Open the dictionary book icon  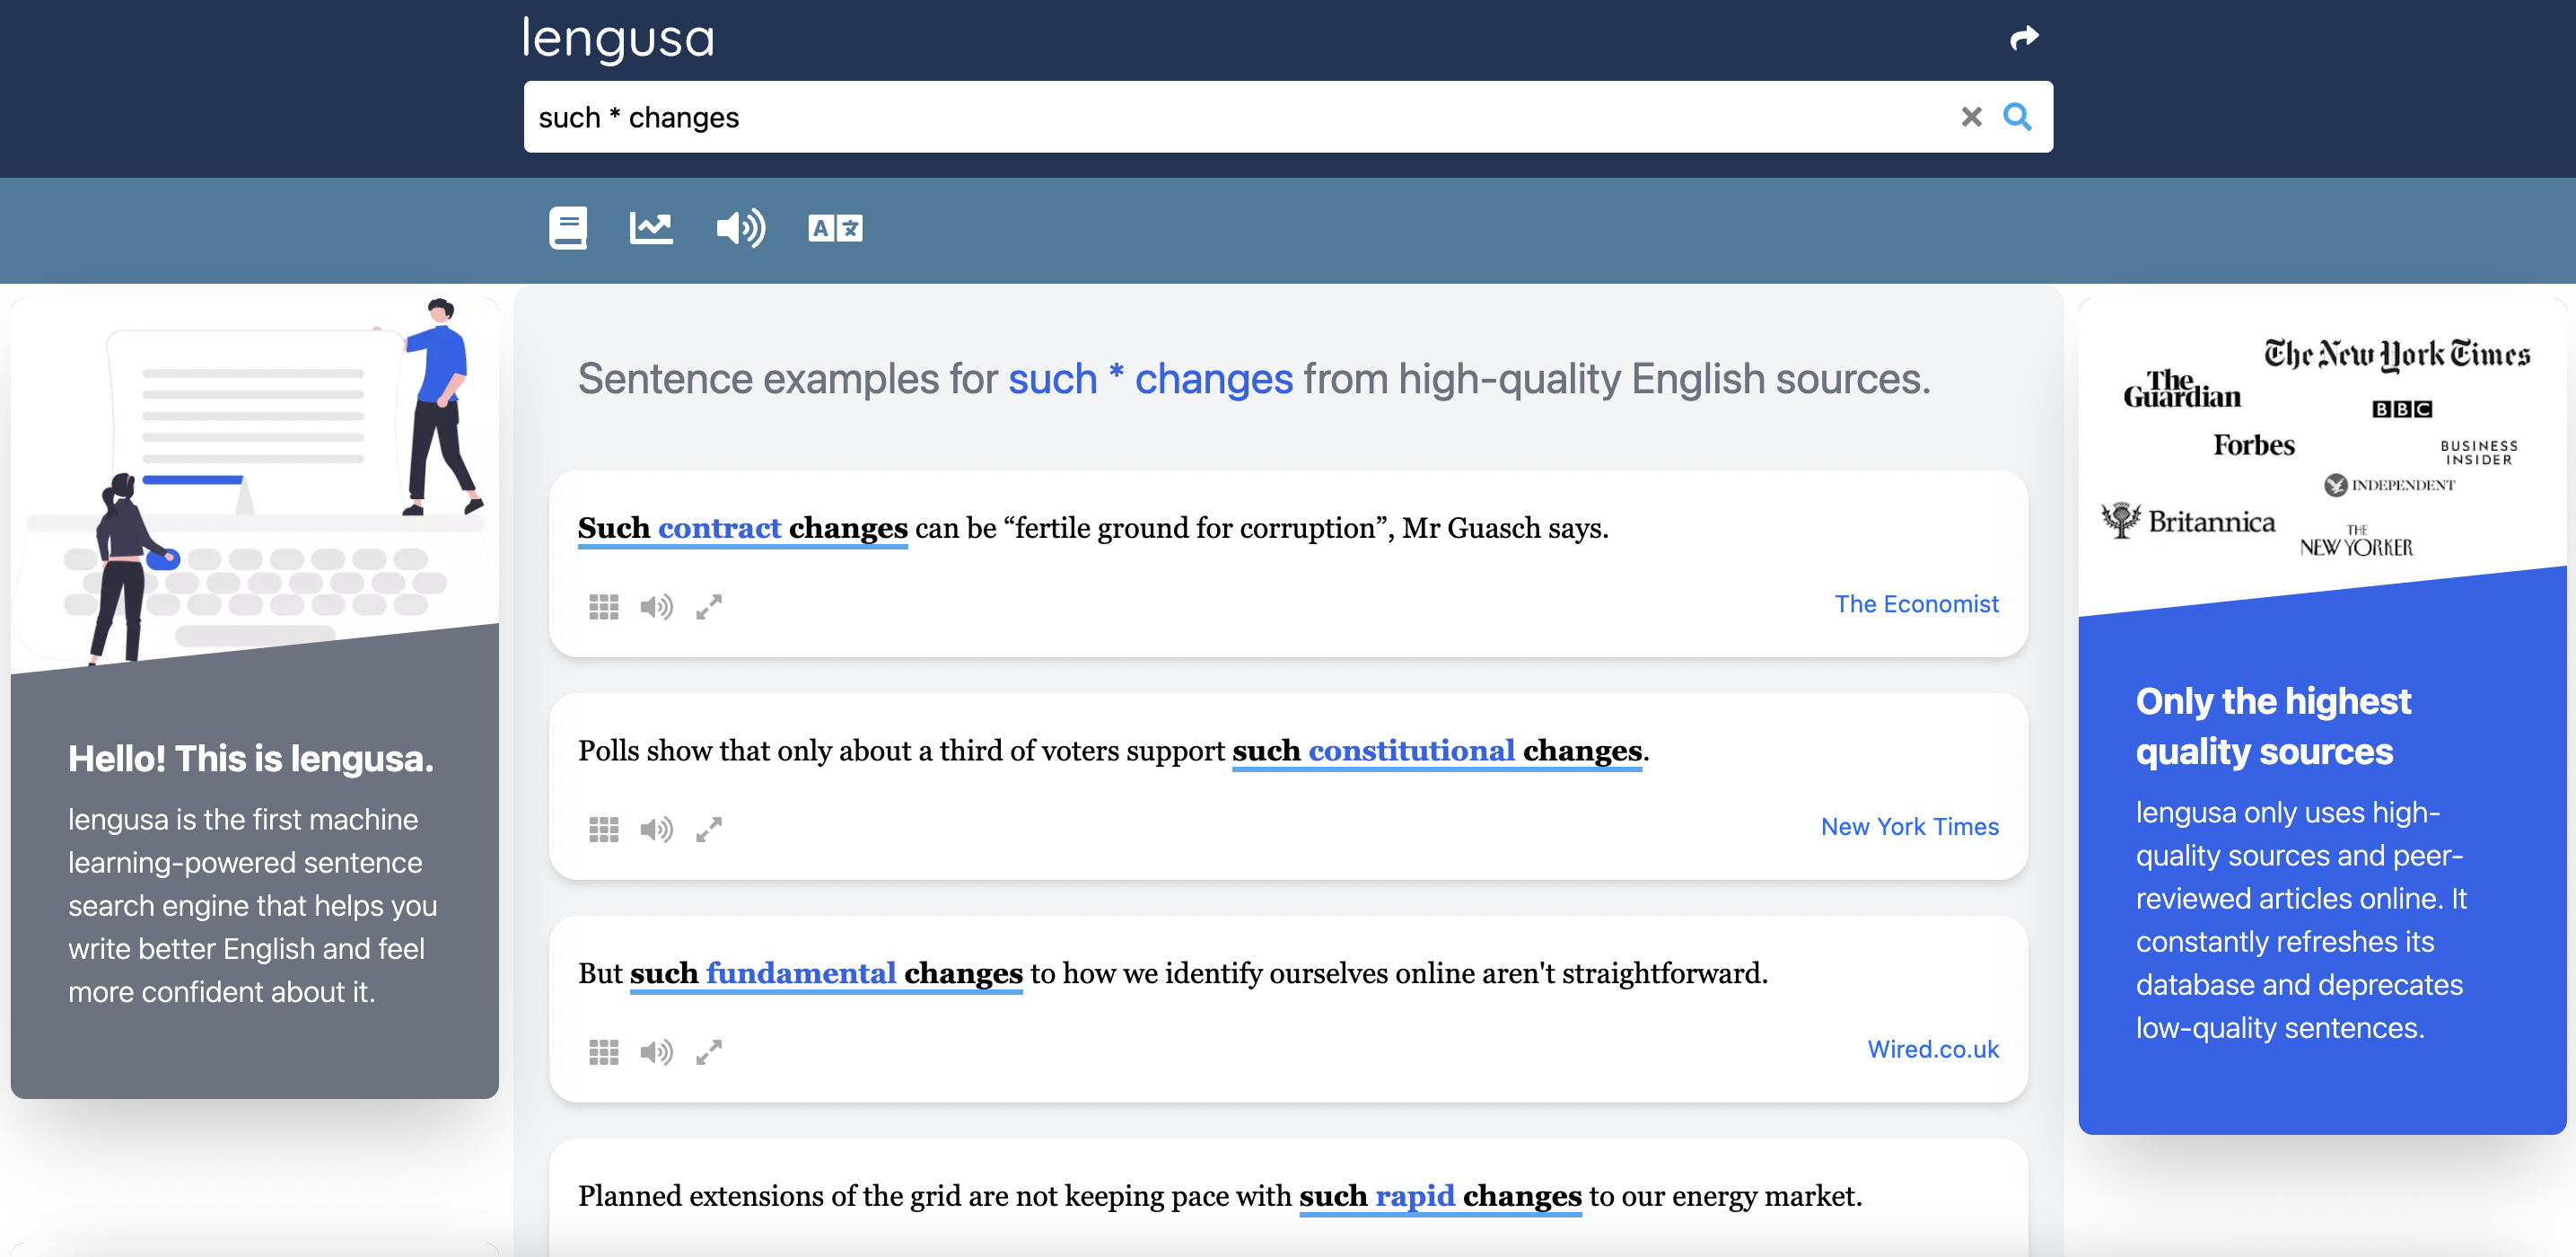coord(568,228)
